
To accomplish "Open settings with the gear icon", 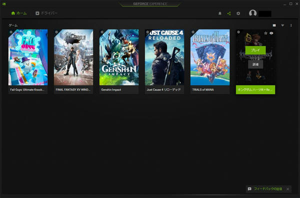I will coord(238,14).
